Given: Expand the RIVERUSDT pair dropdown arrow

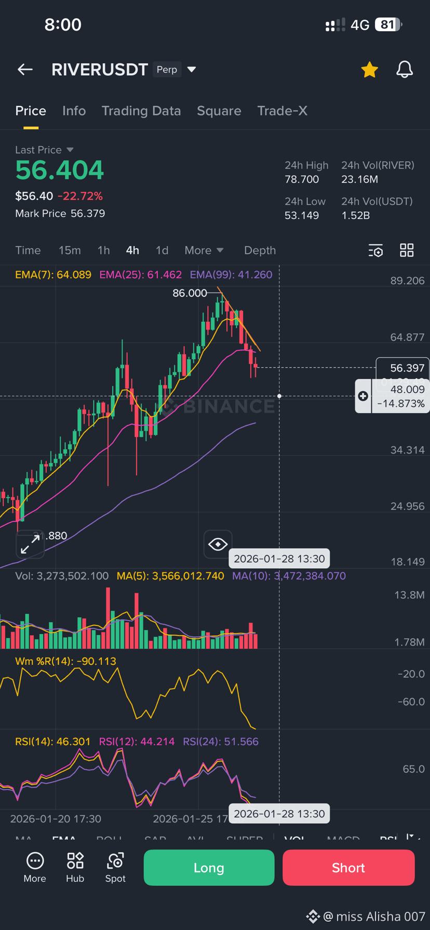Looking at the screenshot, I should [191, 70].
